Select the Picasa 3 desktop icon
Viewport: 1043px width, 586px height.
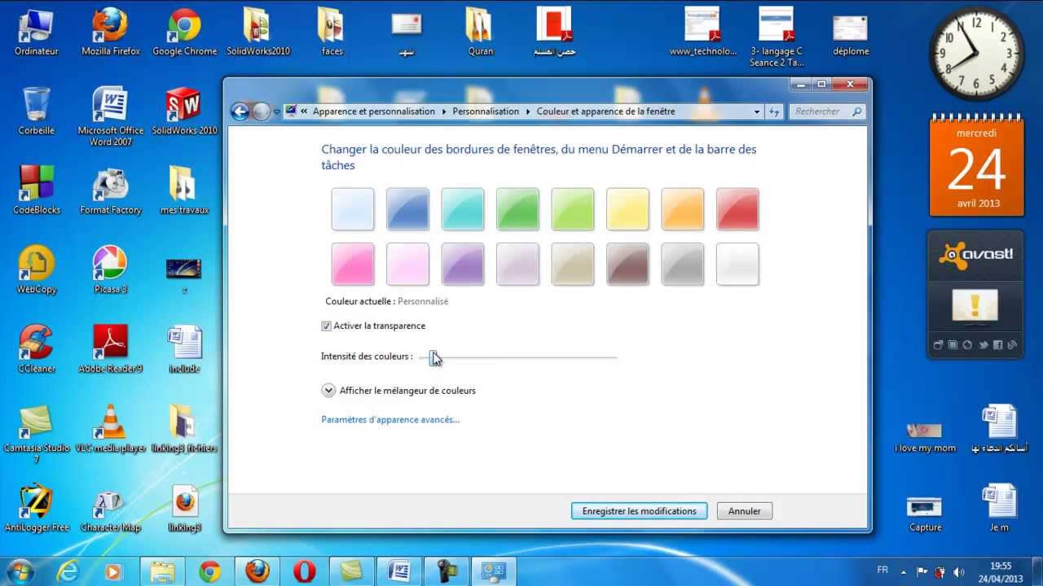pos(111,269)
